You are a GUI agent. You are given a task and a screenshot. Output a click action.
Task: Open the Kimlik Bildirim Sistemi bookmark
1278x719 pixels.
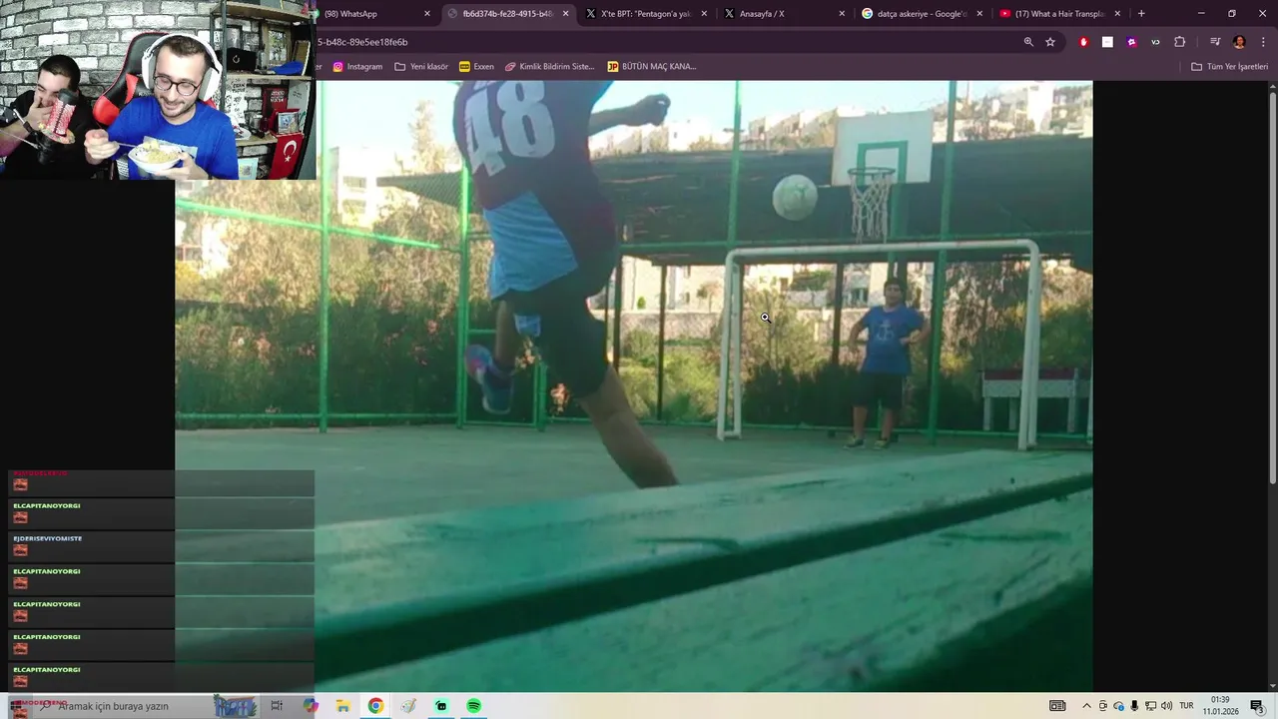549,67
